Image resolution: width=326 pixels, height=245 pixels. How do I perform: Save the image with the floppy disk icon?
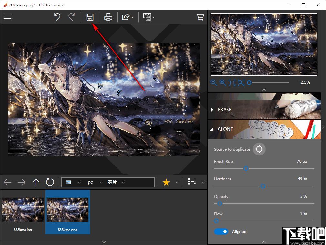(x=90, y=17)
